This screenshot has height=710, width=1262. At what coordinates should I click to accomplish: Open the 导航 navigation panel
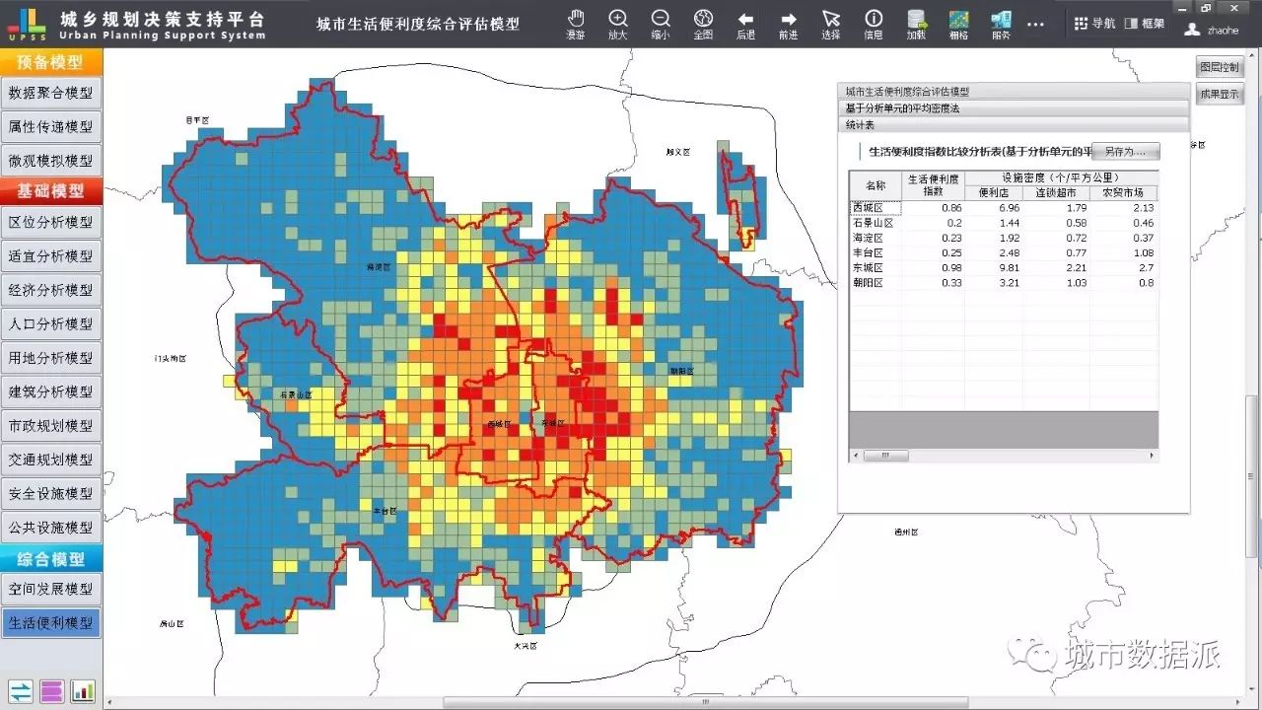coord(1095,24)
